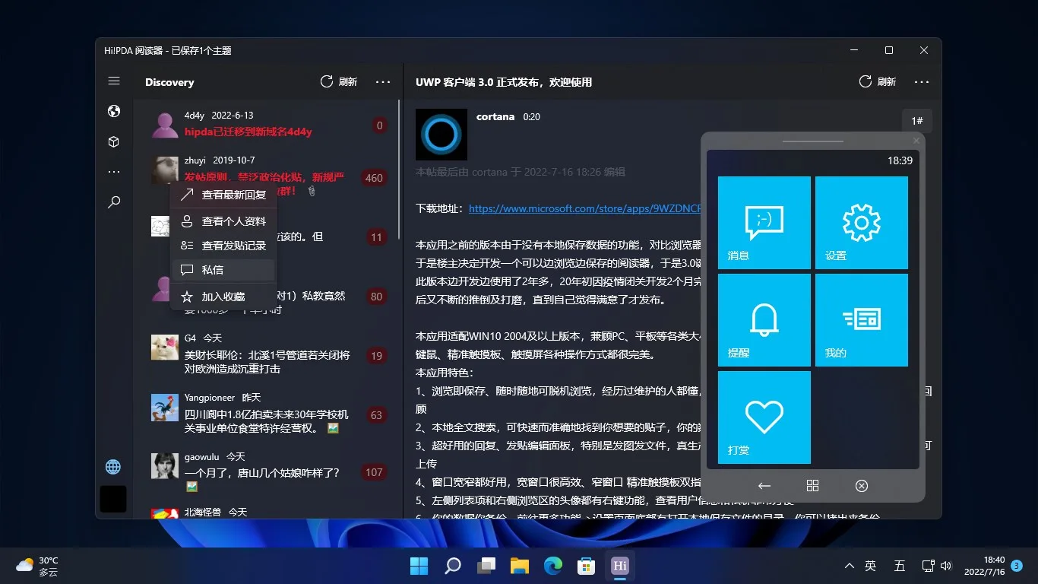1038x584 pixels.
Task: Refresh the Discovery thread list
Action: [x=339, y=81]
